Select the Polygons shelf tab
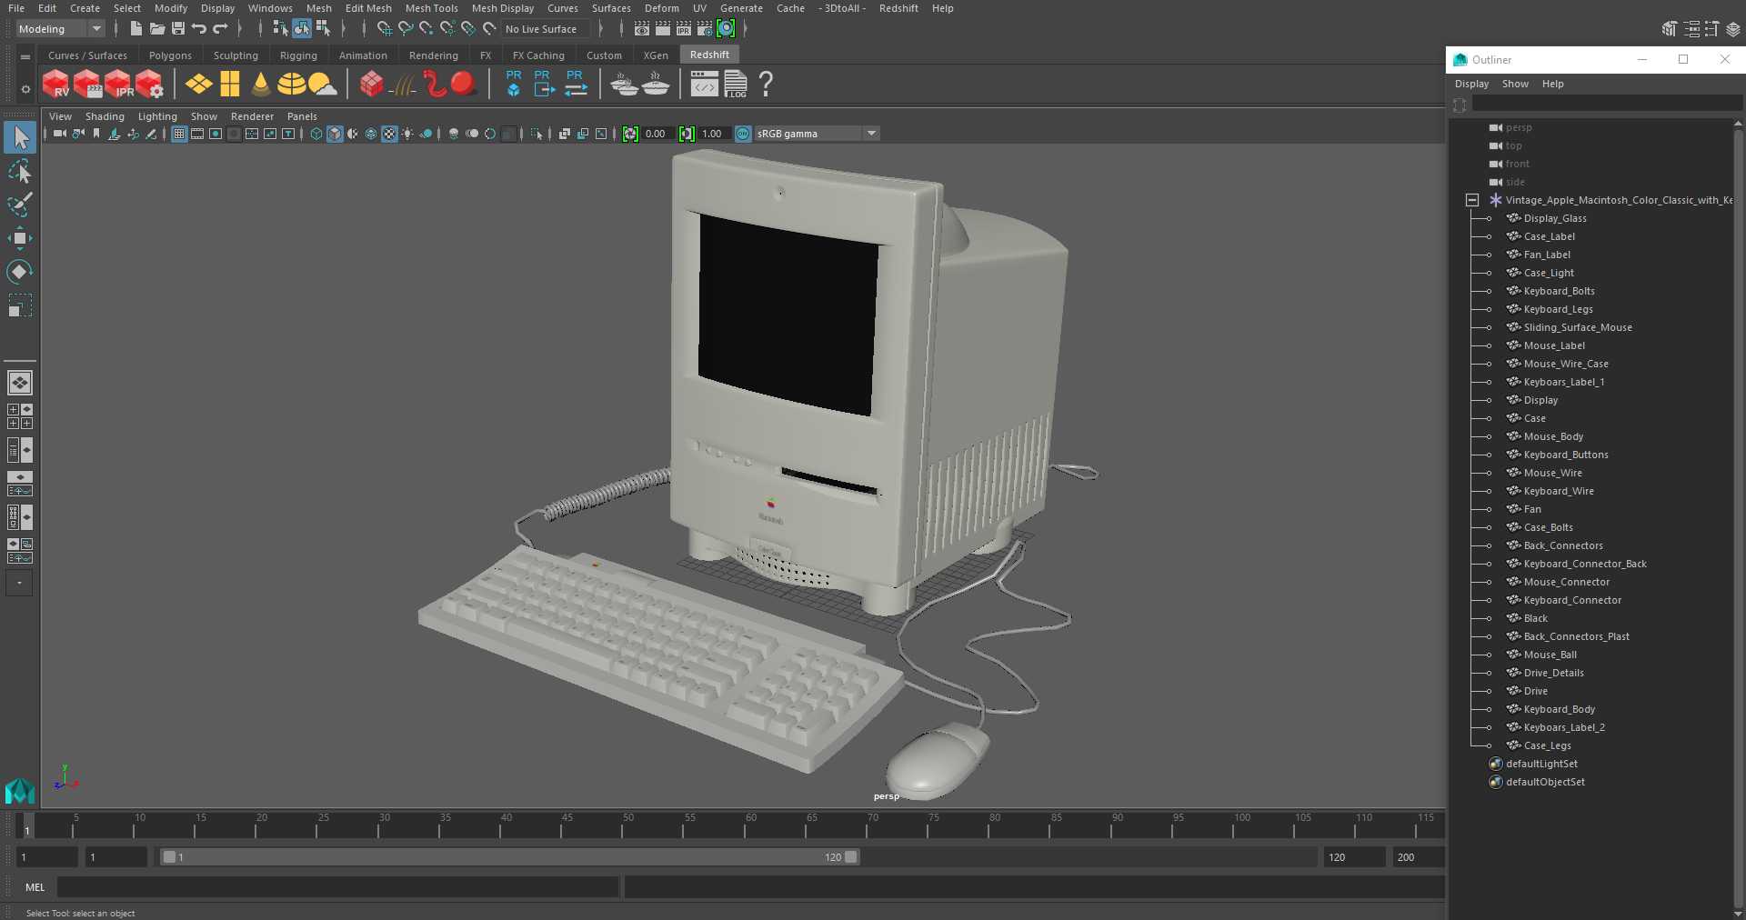Image resolution: width=1746 pixels, height=920 pixels. 170,55
